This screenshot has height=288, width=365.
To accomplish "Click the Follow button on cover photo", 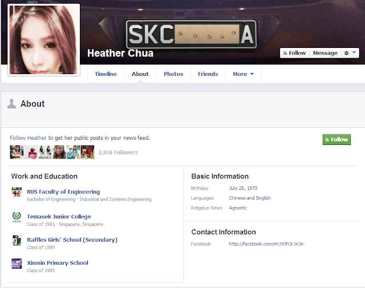I will point(294,53).
